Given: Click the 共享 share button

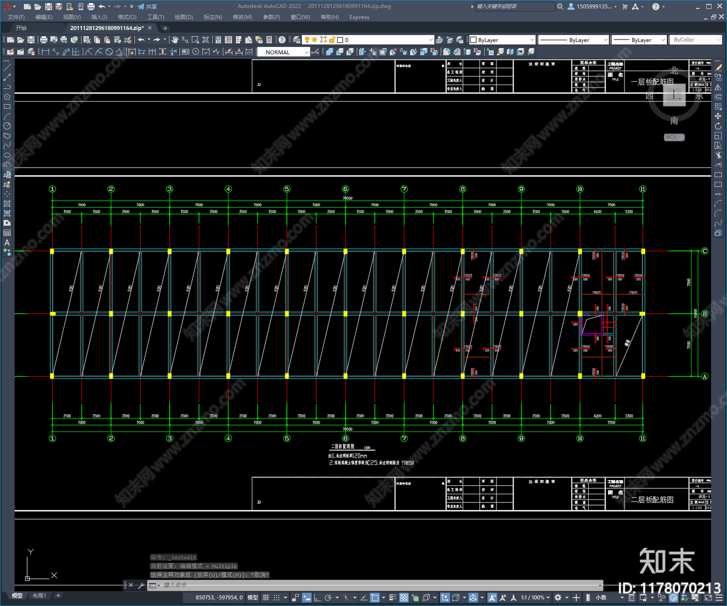Looking at the screenshot, I should (147, 6).
